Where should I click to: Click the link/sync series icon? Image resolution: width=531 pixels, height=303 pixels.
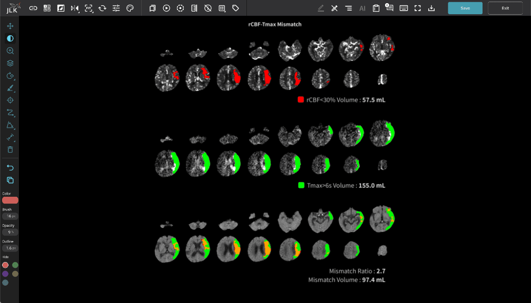pyautogui.click(x=33, y=8)
